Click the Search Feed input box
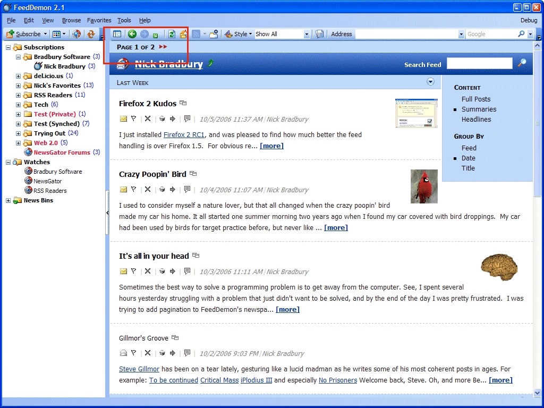Viewport: 544px width, 408px height. pos(480,63)
